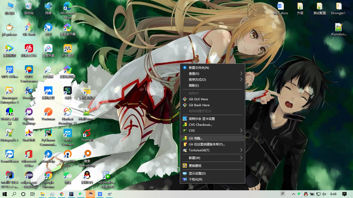Image resolution: width=353 pixels, height=198 pixels.
Task: Open the QQ penguin tray icon
Action: click(306, 194)
